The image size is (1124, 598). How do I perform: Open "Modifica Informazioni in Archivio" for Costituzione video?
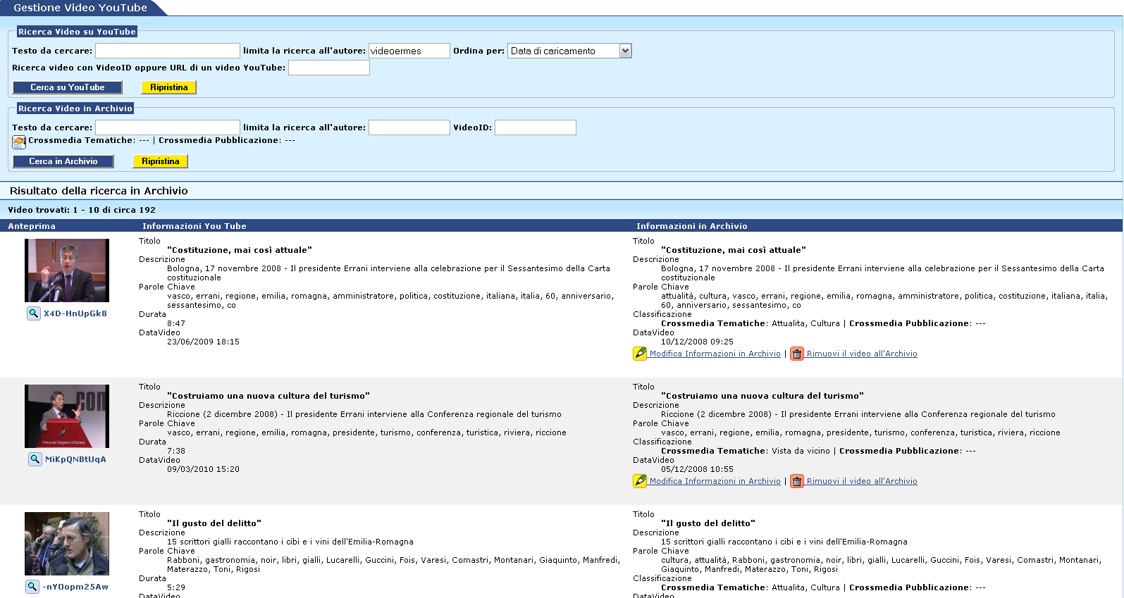coord(715,354)
